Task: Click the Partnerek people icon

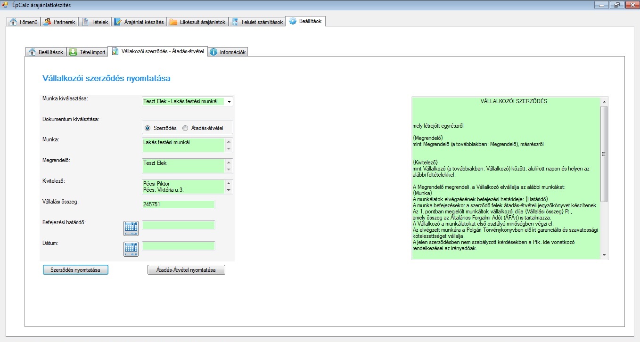Action: coord(47,22)
